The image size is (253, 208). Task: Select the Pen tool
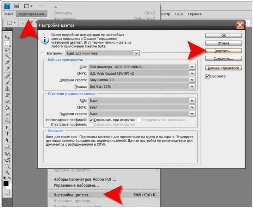7,128
